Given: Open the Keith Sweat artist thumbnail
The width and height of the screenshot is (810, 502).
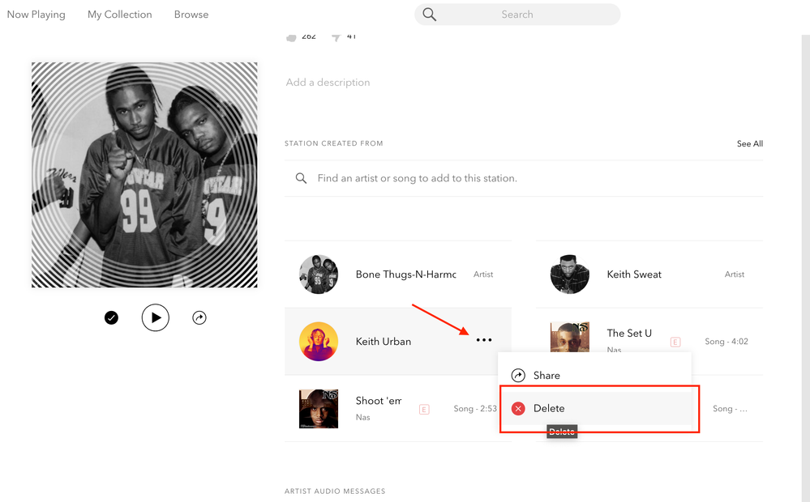Looking at the screenshot, I should tap(570, 274).
